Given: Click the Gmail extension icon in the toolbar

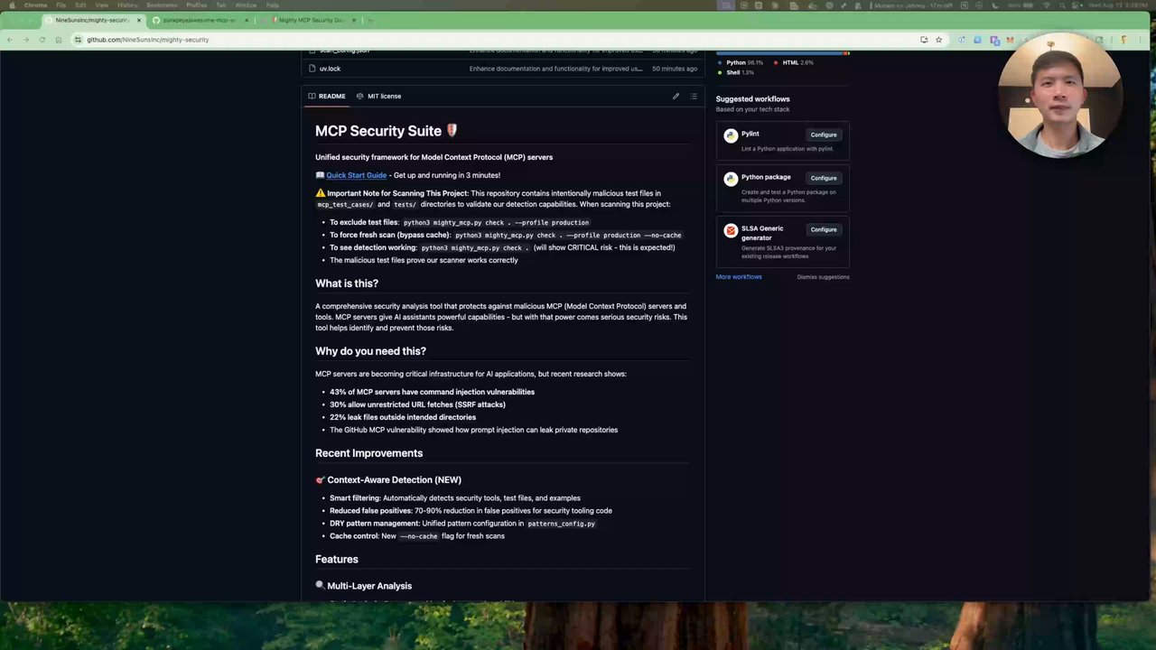Looking at the screenshot, I should (1011, 40).
